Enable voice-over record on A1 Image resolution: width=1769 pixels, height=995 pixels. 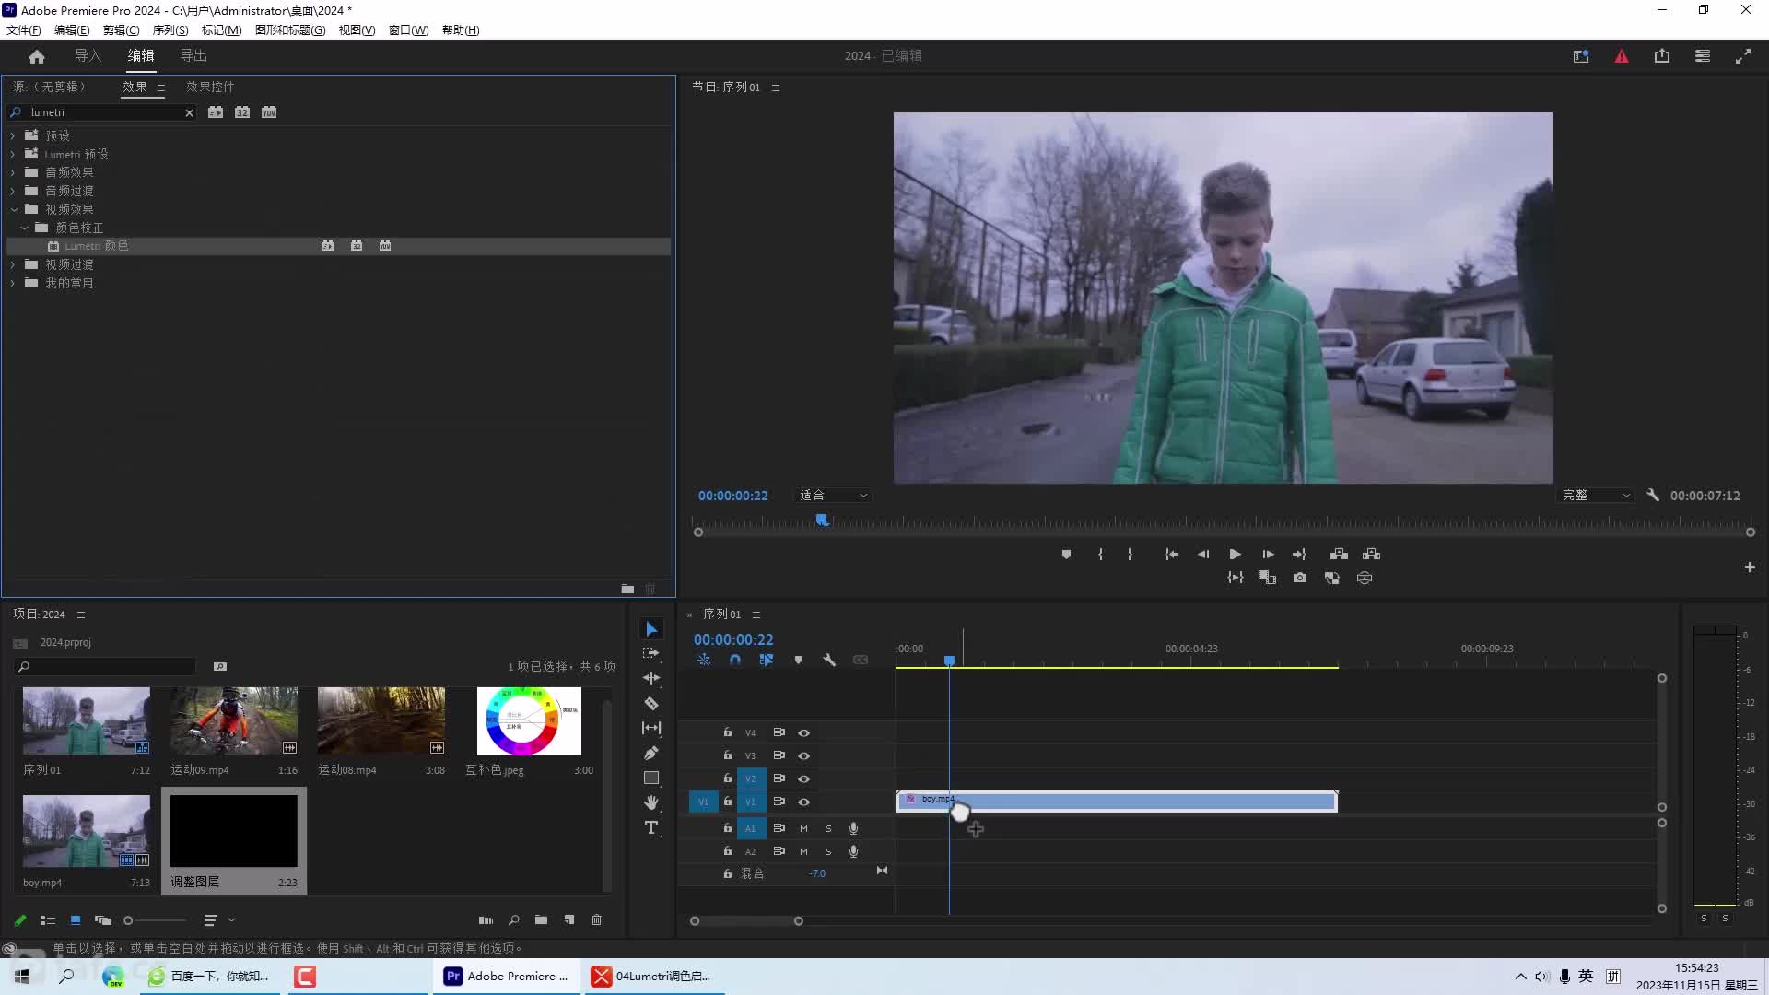pos(853,828)
